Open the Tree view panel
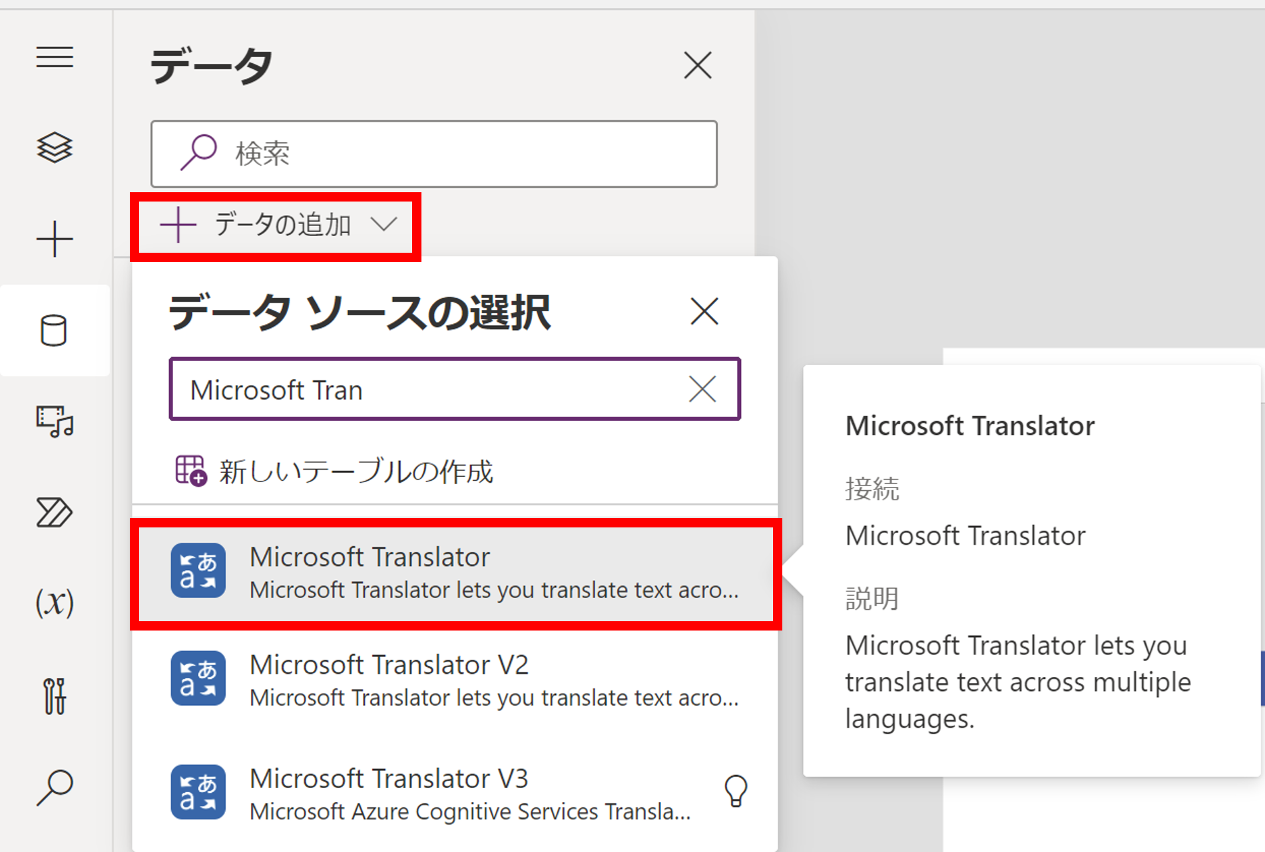This screenshot has height=852, width=1265. [55, 148]
